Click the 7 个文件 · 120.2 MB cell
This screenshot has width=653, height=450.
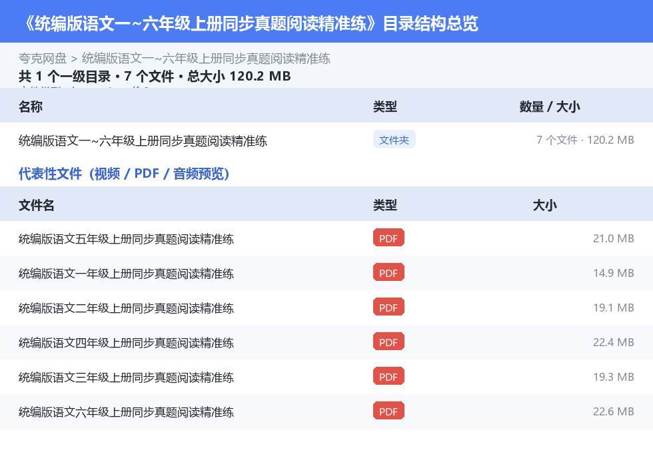tap(585, 140)
